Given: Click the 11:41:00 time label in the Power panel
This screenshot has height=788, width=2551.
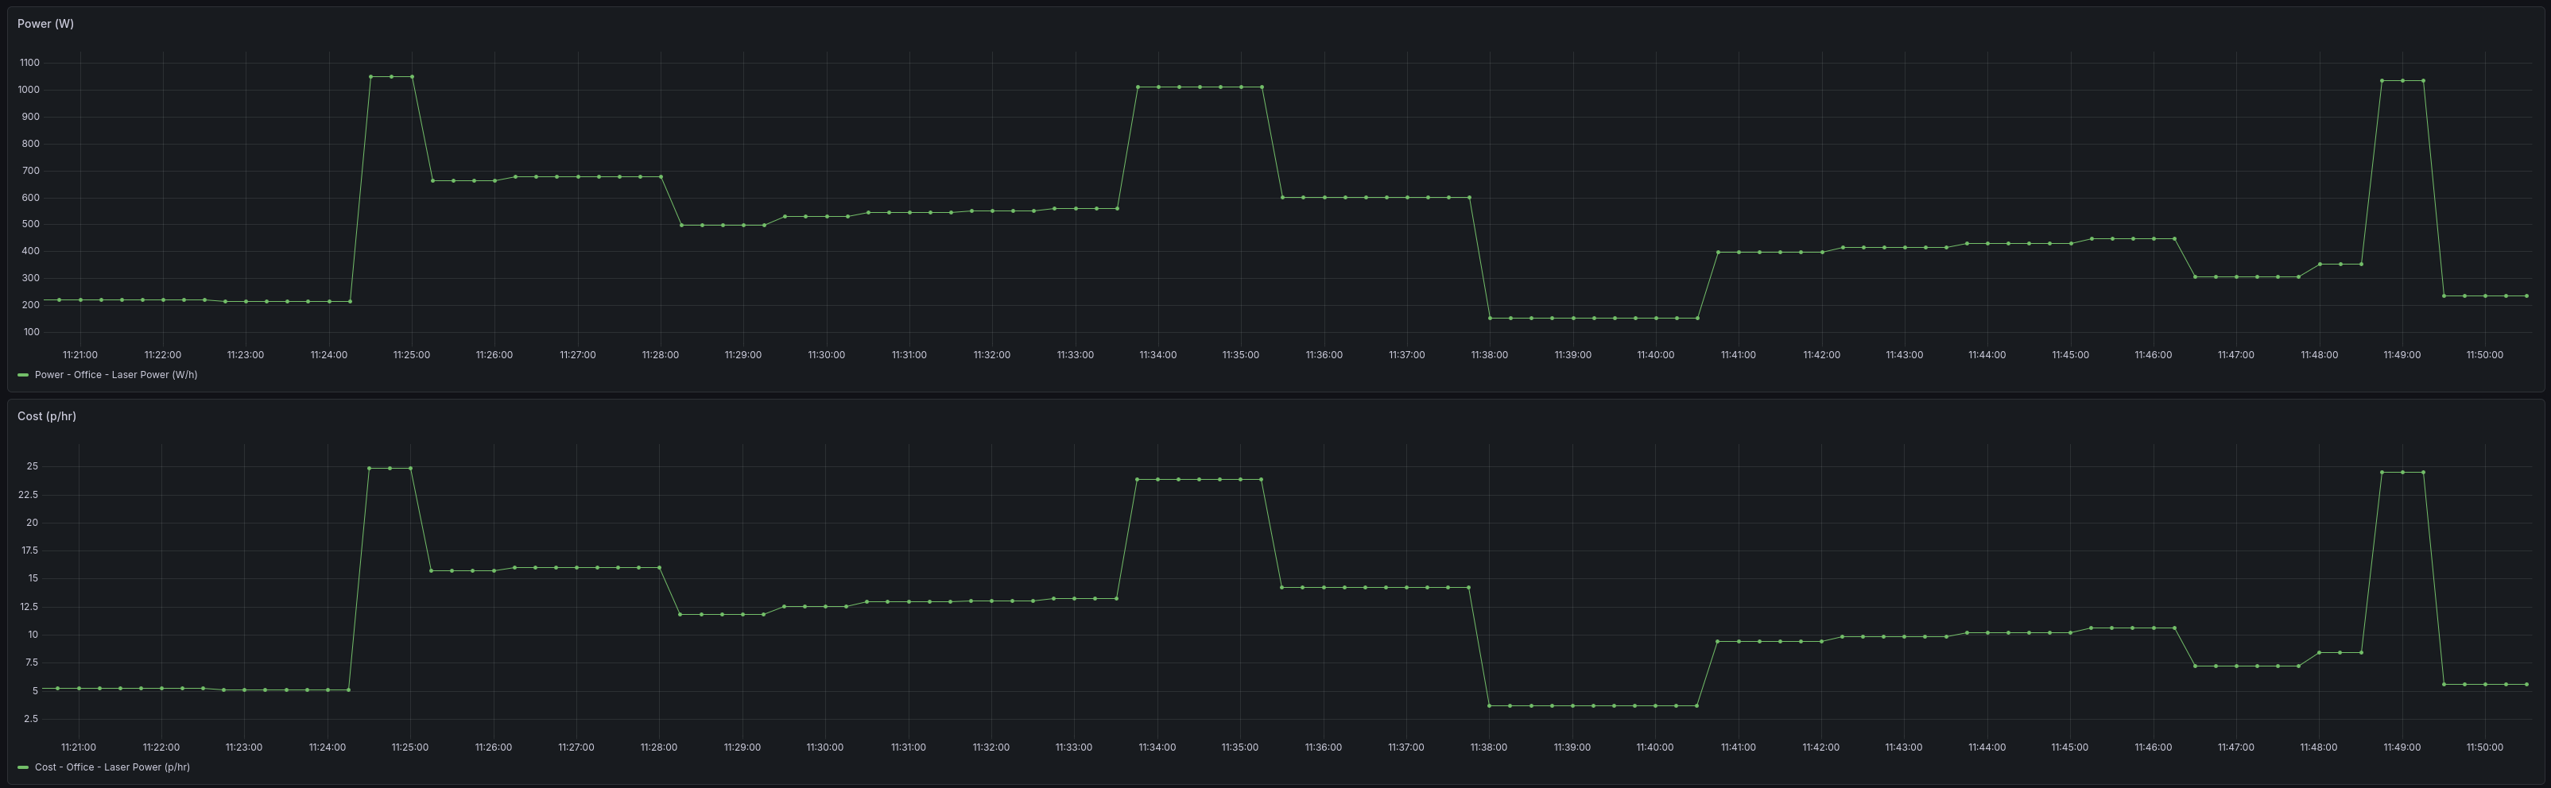Looking at the screenshot, I should pos(1738,355).
